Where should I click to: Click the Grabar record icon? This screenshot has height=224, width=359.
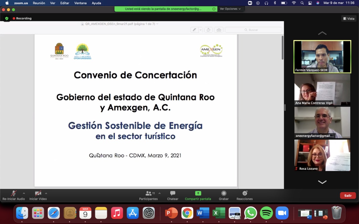point(224,193)
